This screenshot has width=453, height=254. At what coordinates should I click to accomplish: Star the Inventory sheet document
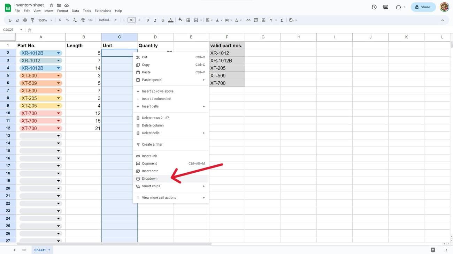[51, 5]
